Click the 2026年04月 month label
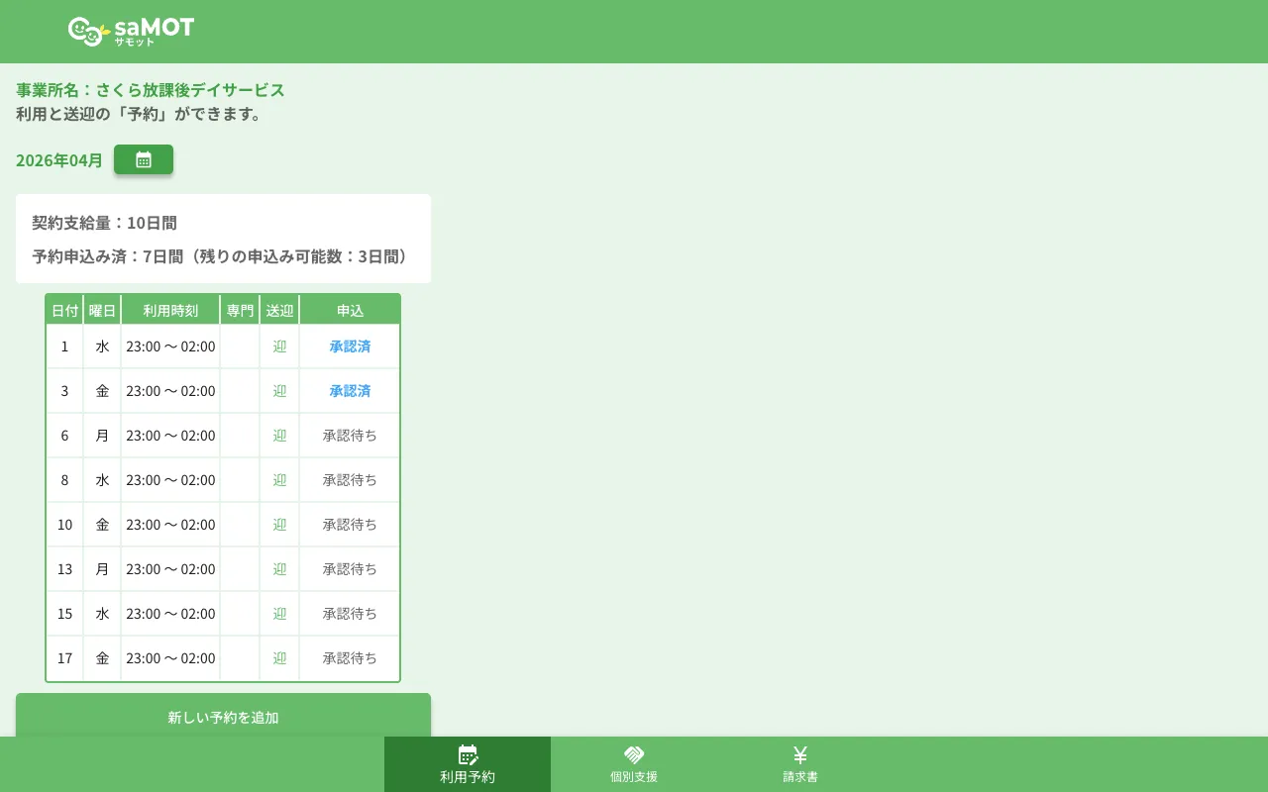The height and width of the screenshot is (792, 1268). pyautogui.click(x=59, y=160)
